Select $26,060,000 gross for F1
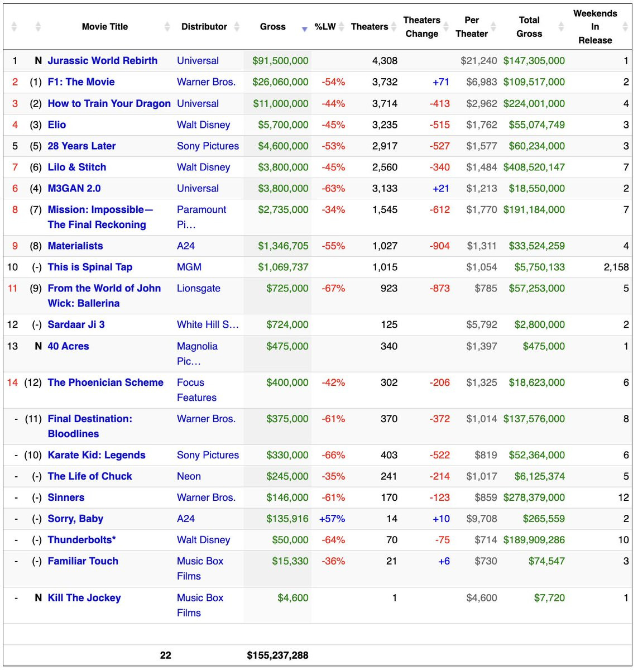Viewport: 638px width, 670px height. (x=280, y=82)
